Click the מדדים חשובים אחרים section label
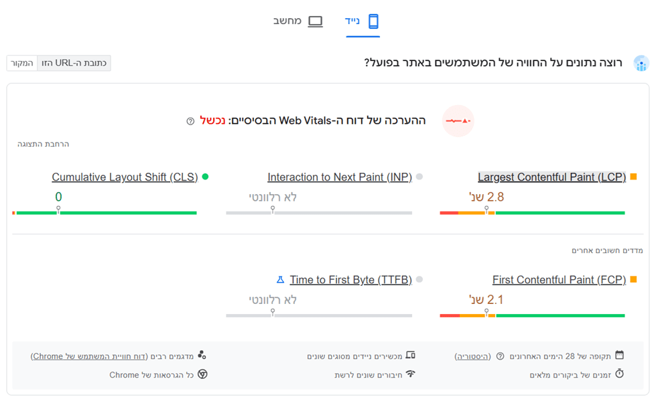650x397 pixels. pyautogui.click(x=607, y=250)
